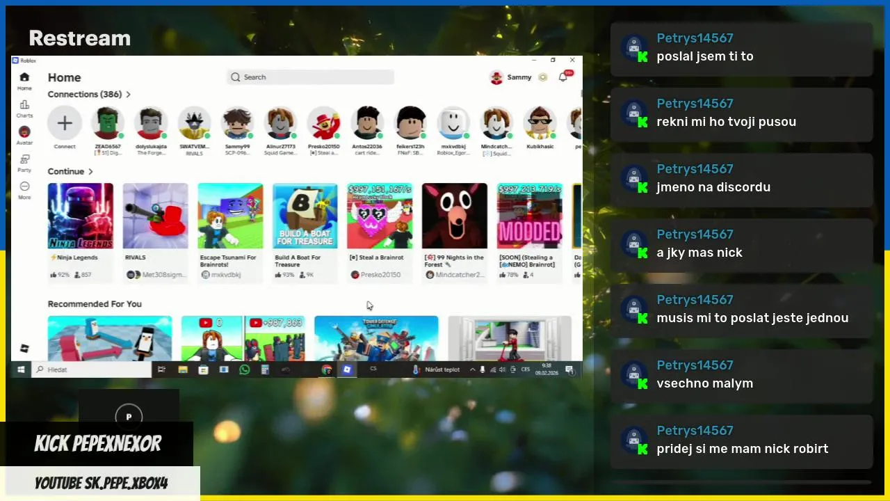The image size is (890, 501).
Task: Open friend Mindcatch's avatar
Action: (496, 123)
